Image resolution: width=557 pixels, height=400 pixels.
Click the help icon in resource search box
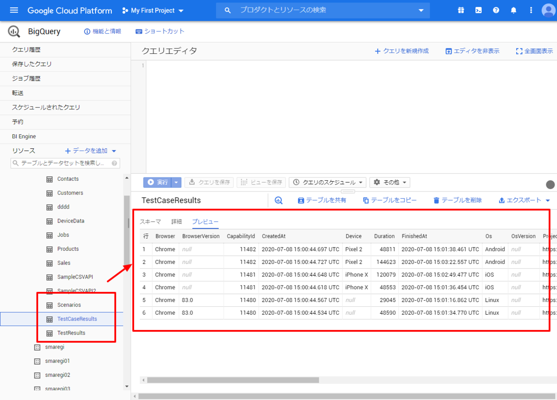114,163
